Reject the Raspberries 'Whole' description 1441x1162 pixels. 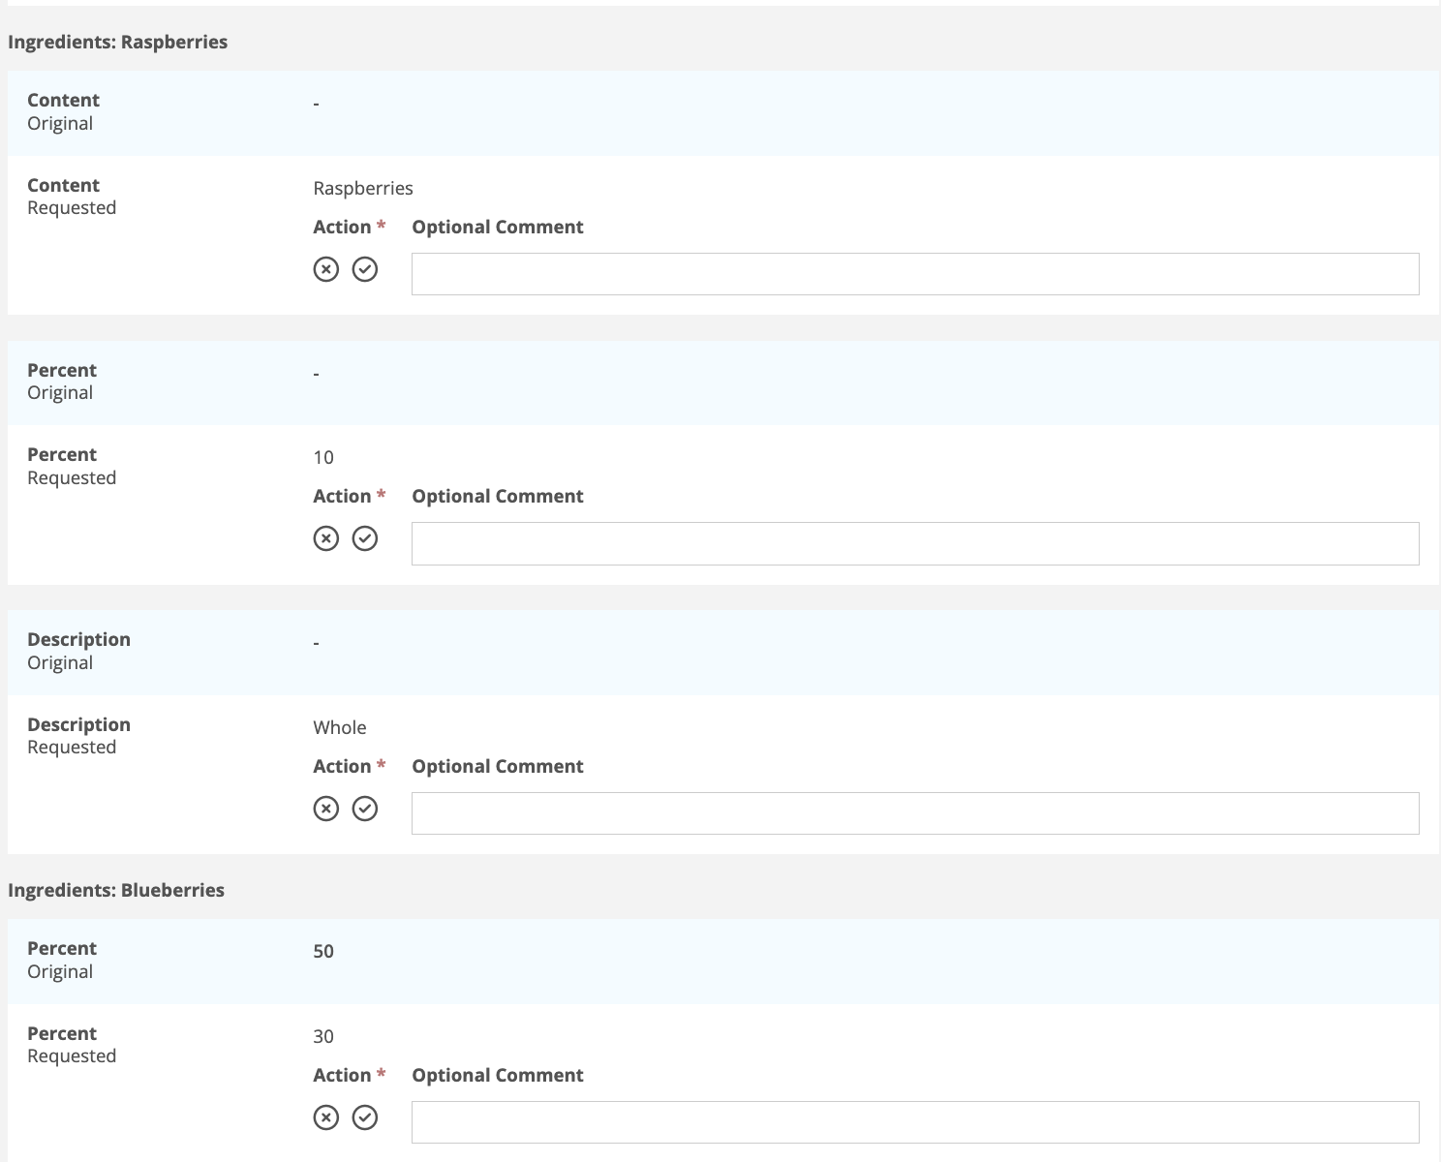point(326,809)
